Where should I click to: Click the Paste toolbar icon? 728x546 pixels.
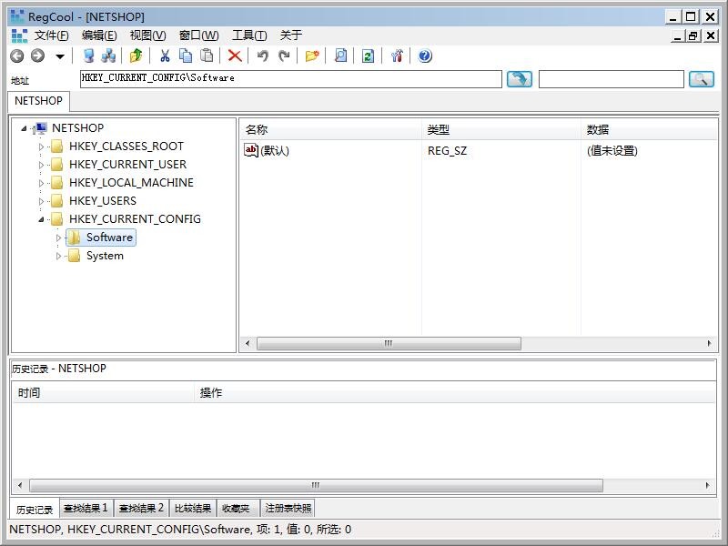click(207, 56)
